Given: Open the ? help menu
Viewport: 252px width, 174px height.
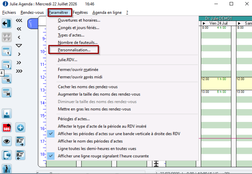Looking at the screenshot, I should pyautogui.click(x=127, y=12).
